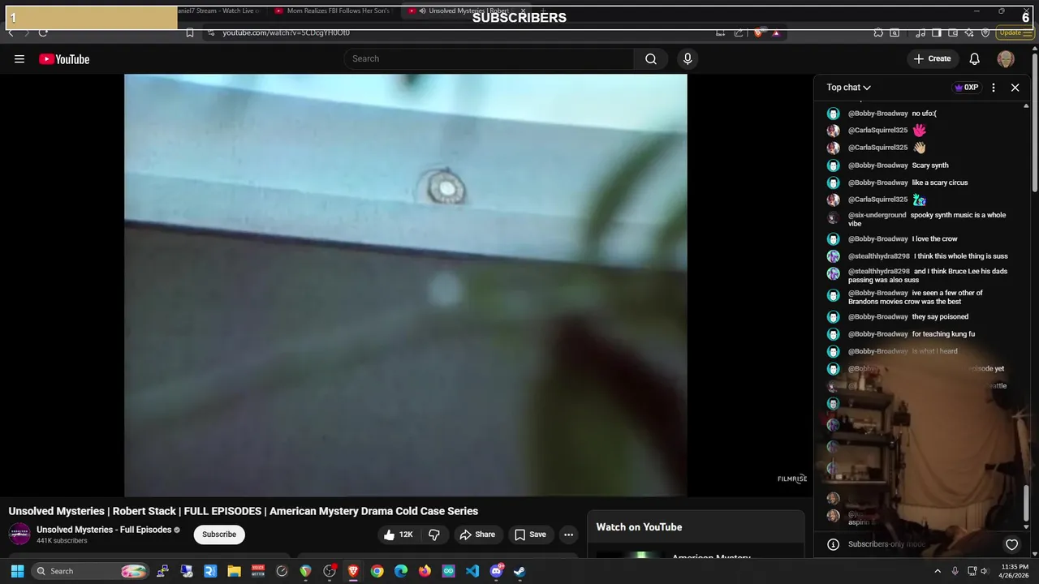1039x584 pixels.
Task: Focus the YouTube search box
Action: pyautogui.click(x=489, y=58)
